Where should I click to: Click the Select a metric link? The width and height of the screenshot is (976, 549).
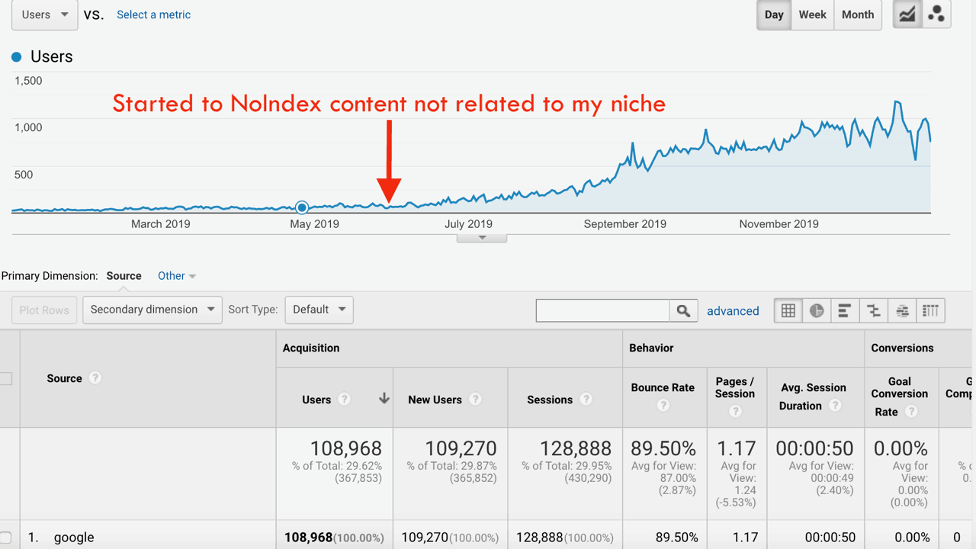tap(153, 14)
